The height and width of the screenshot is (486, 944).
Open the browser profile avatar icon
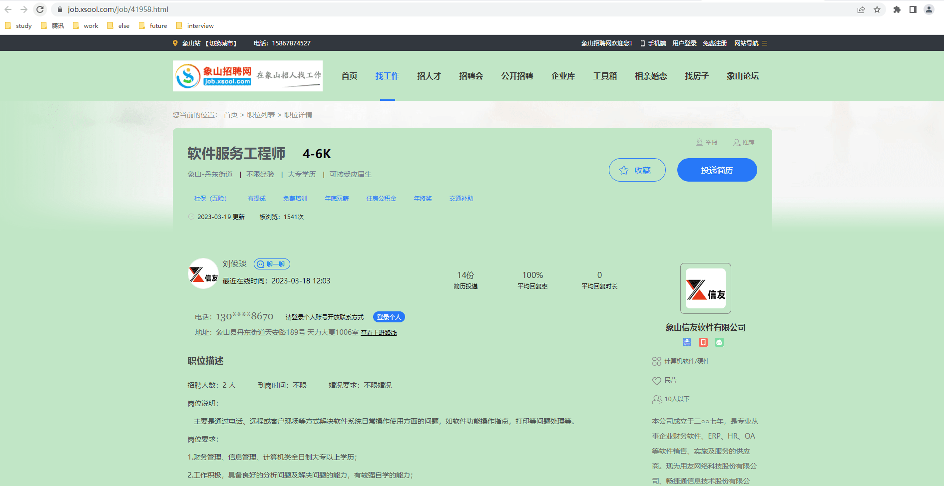pos(929,9)
